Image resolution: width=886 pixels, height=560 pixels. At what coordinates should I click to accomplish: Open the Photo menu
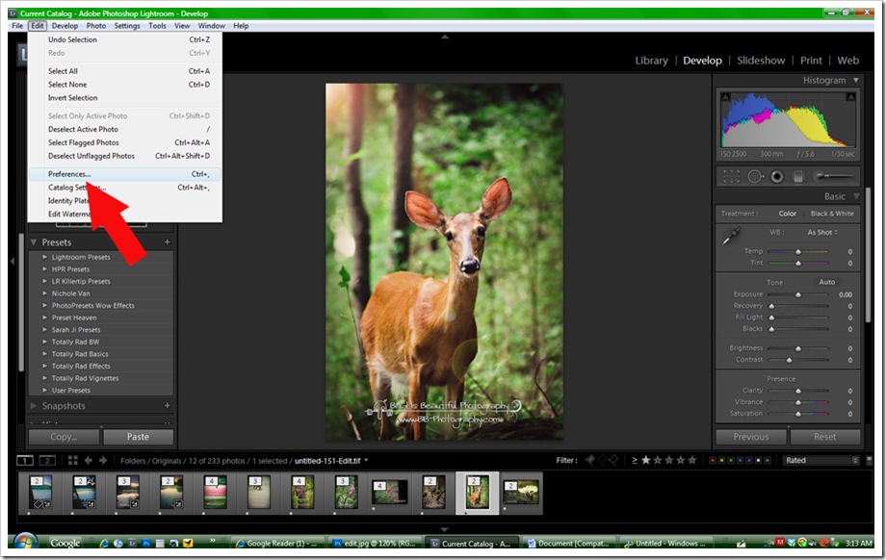95,25
